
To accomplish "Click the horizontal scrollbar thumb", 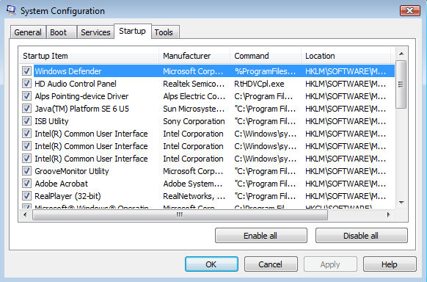I will (180, 215).
